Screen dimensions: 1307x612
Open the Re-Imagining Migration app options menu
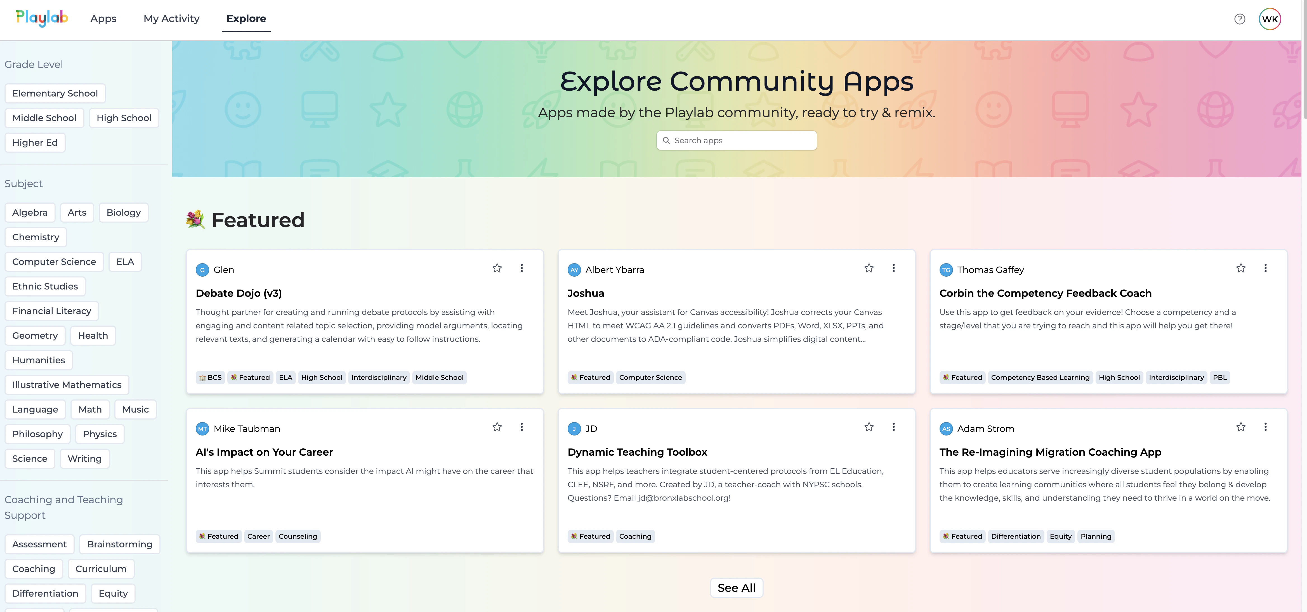pos(1265,427)
